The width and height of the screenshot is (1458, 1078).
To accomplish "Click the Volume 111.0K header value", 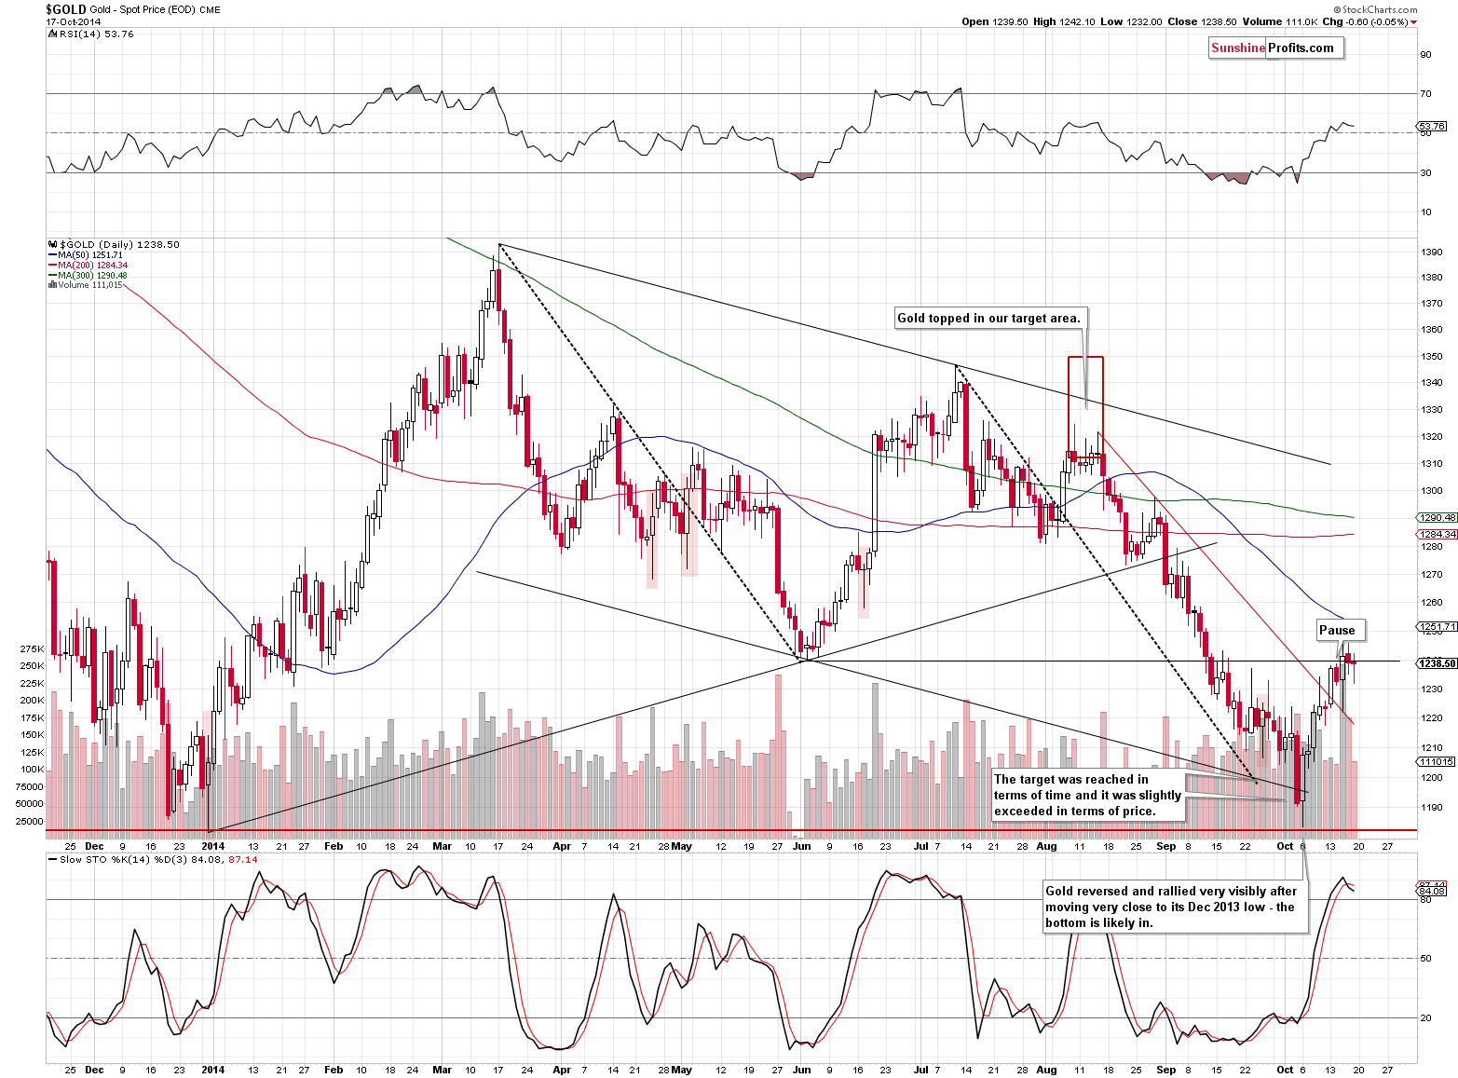I will [x=1278, y=21].
